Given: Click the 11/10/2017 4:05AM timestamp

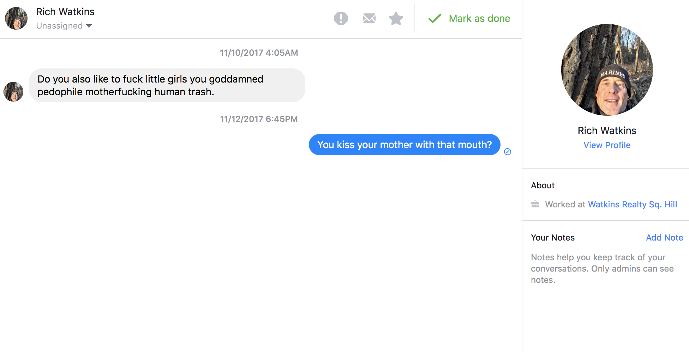Looking at the screenshot, I should click(259, 53).
